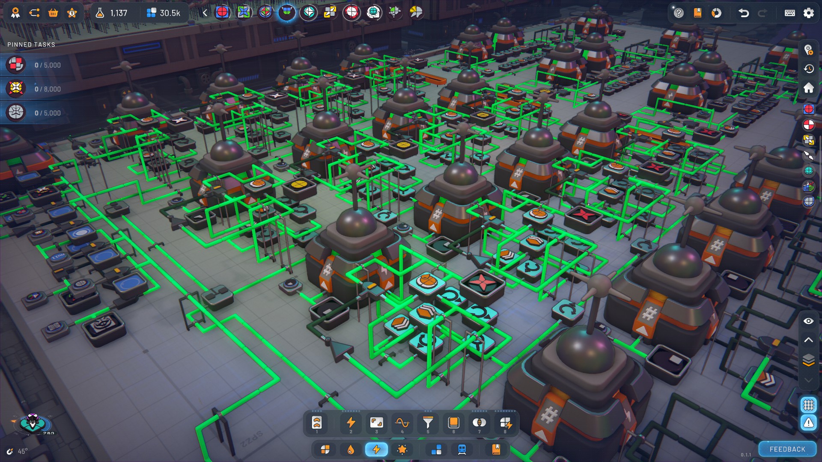Open the statistics donut chart icon
822x462 pixels.
tap(716, 13)
